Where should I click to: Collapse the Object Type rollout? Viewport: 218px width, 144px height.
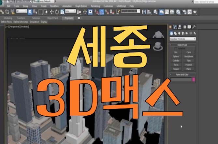click(182, 45)
